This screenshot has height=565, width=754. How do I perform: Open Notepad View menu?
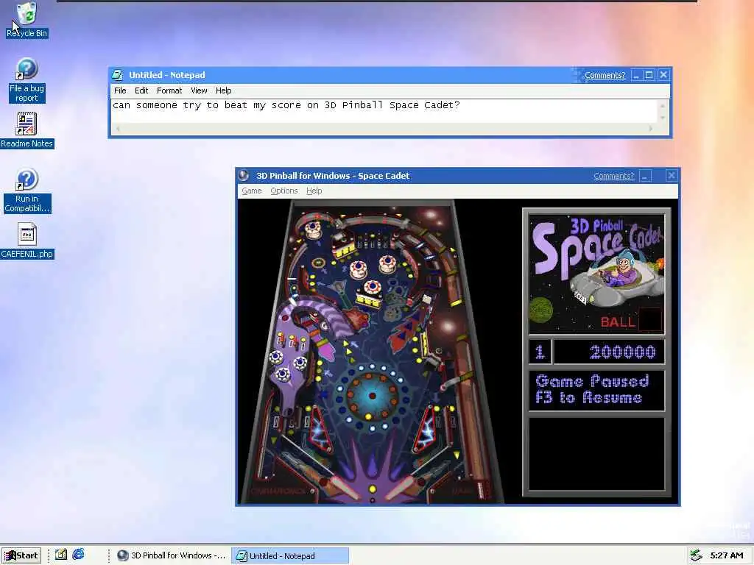tap(199, 90)
